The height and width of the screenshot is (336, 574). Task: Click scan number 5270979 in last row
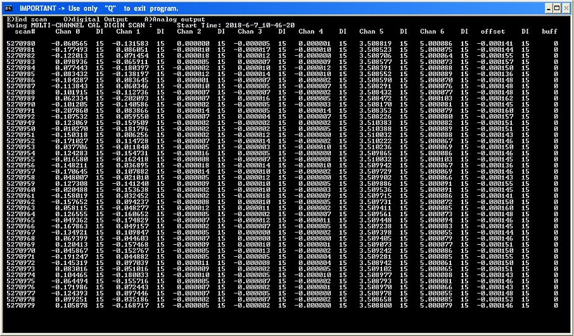tap(21, 305)
